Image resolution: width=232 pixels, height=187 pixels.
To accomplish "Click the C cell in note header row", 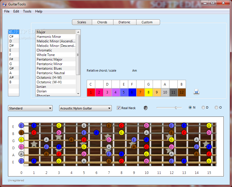I will click(x=91, y=84).
